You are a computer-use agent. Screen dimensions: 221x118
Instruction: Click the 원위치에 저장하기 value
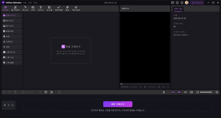[181, 35]
